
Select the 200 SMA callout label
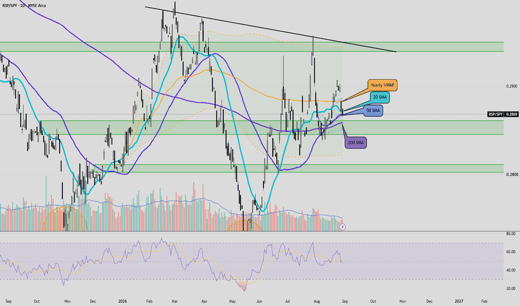(x=355, y=142)
